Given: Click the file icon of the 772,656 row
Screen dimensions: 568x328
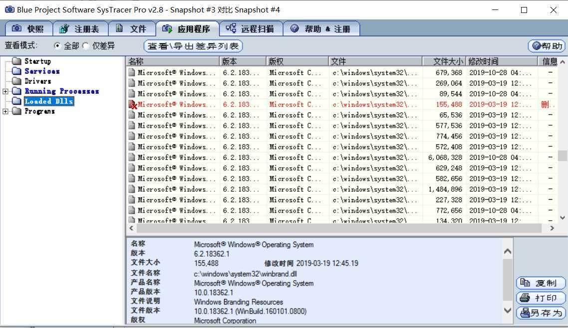Looking at the screenshot, I should click(132, 210).
